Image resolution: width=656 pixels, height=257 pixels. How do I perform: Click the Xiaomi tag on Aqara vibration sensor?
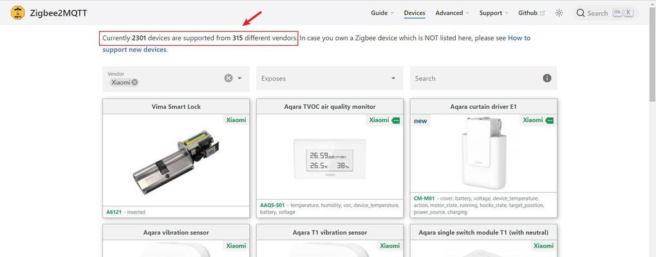(x=236, y=245)
